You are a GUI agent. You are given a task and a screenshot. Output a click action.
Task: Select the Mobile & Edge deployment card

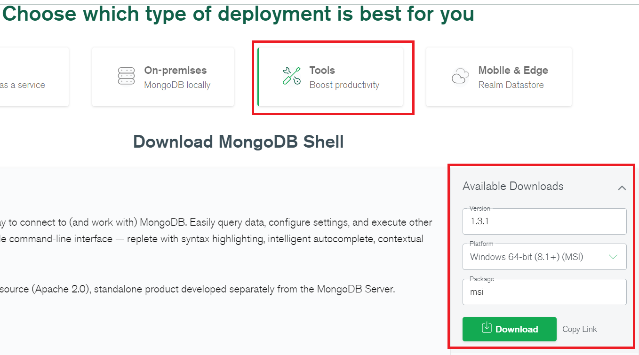tap(499, 76)
